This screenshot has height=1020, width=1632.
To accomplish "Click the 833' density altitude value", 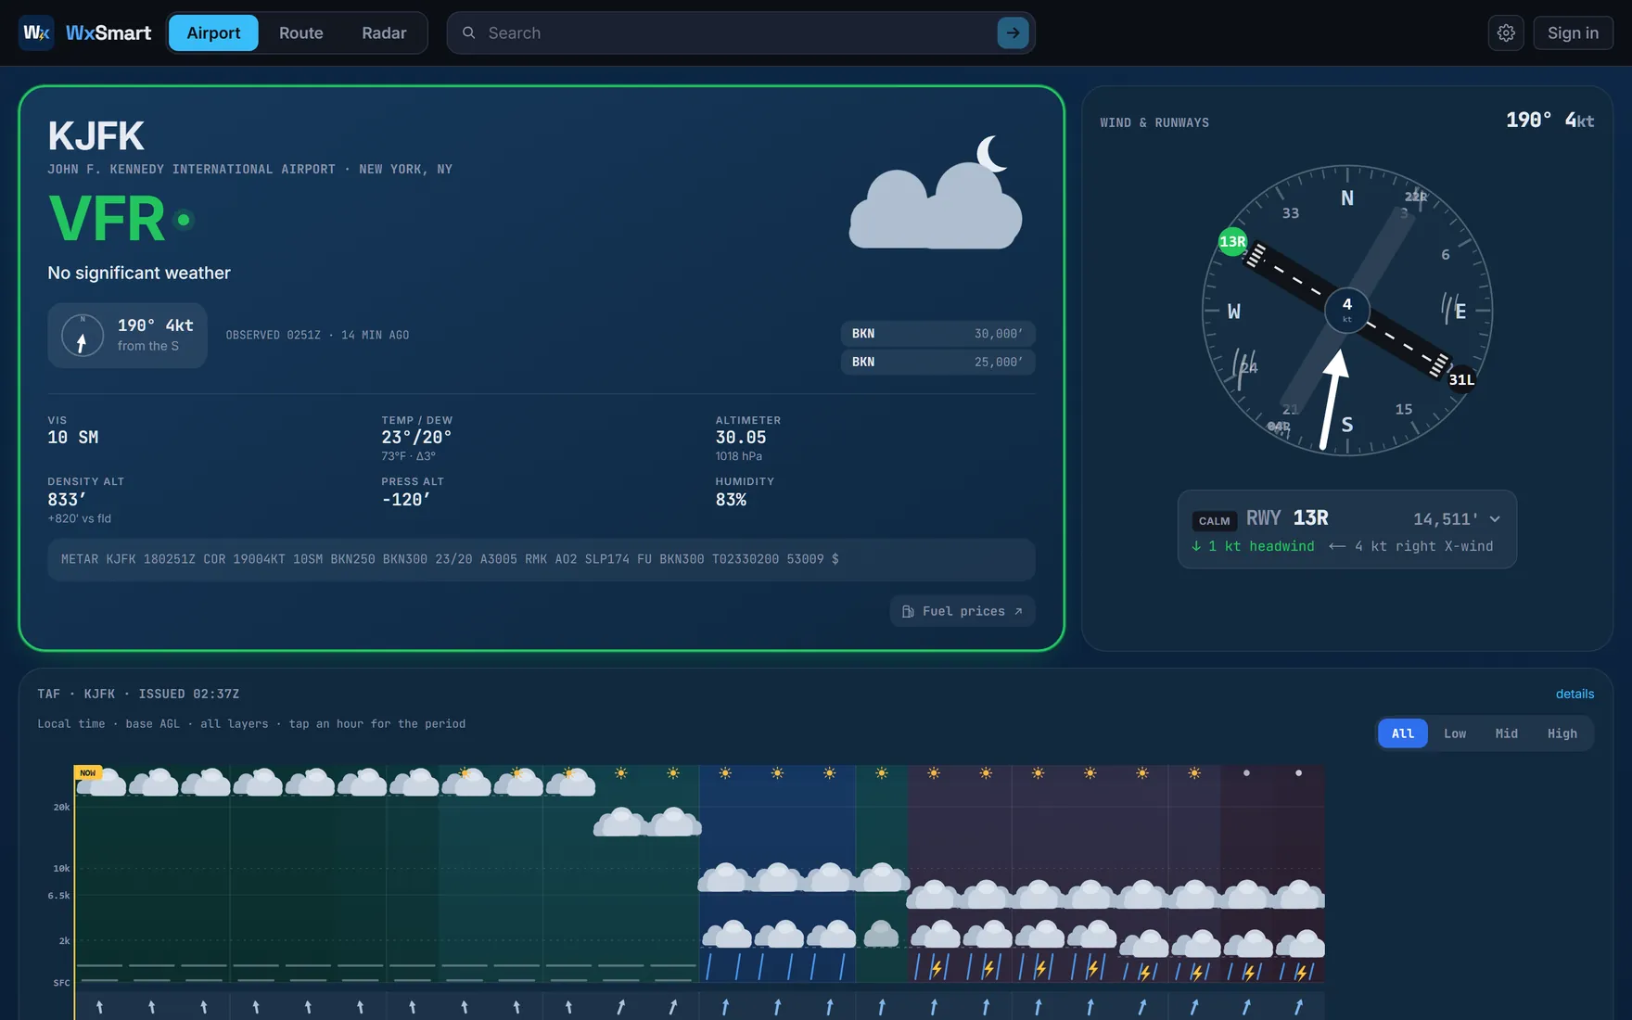I will [x=67, y=500].
